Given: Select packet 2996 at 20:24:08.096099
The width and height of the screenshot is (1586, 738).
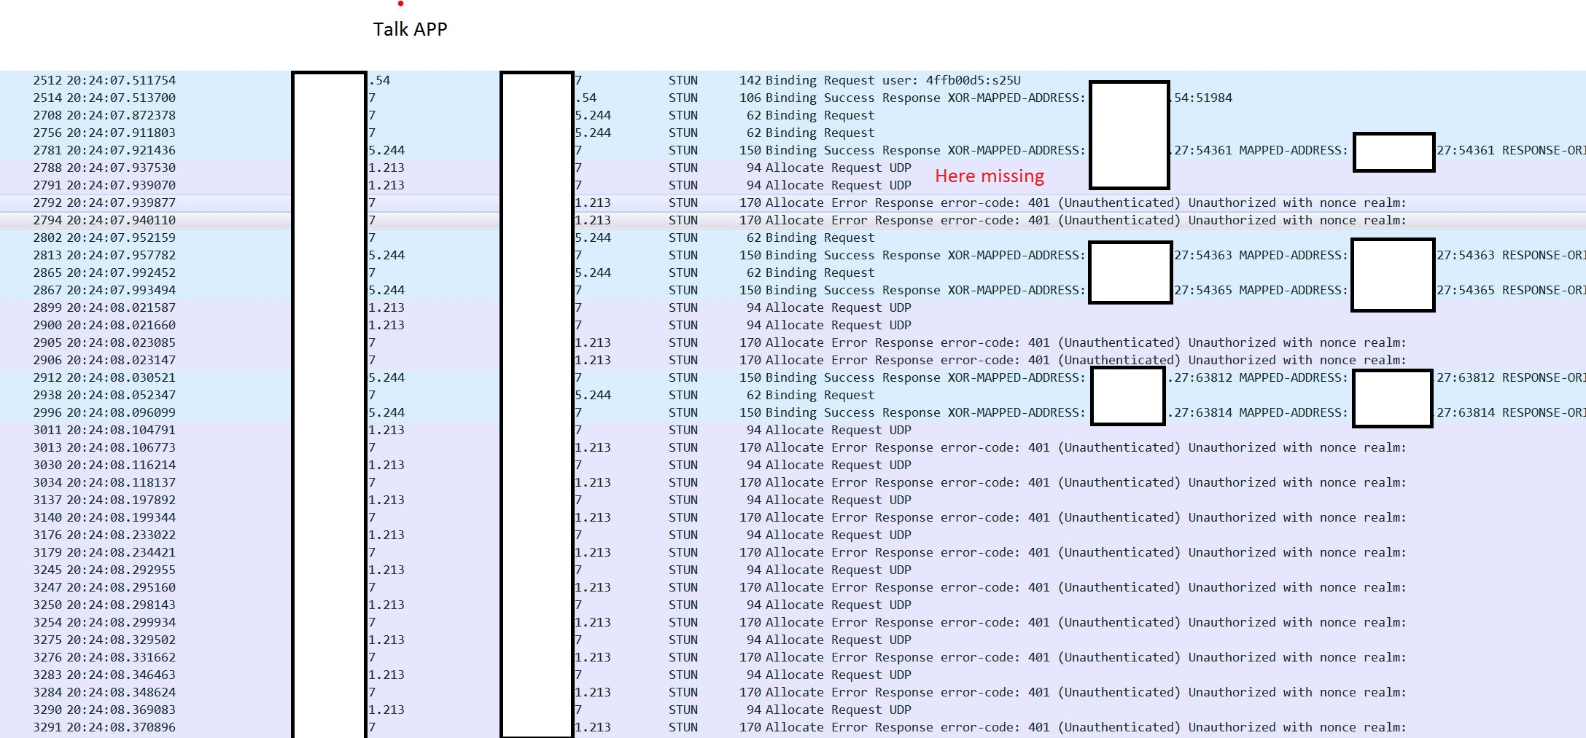Looking at the screenshot, I should (x=793, y=412).
